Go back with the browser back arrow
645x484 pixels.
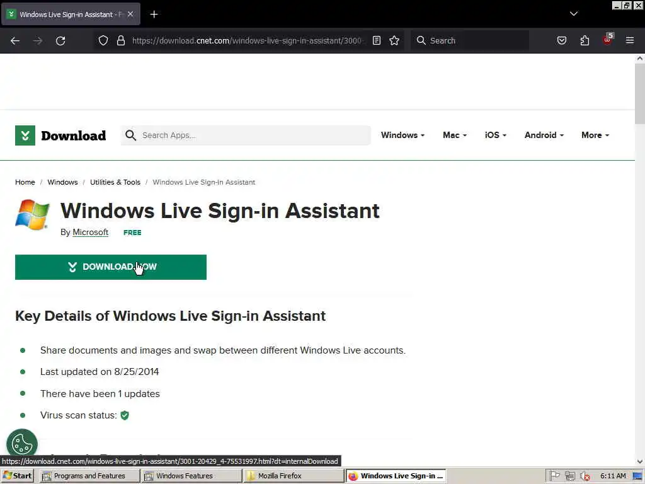coord(15,41)
